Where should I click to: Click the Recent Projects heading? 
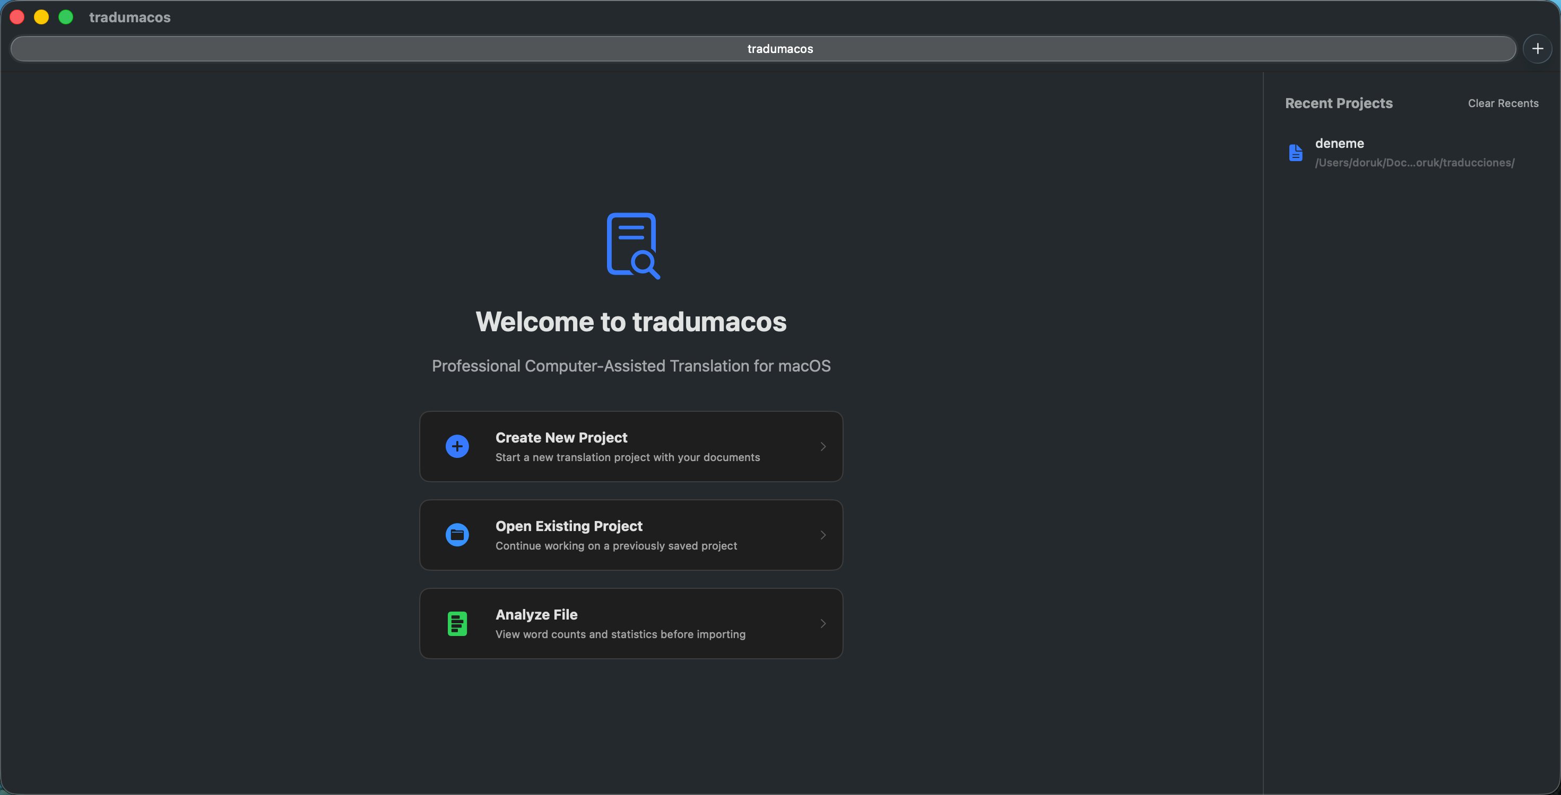click(1339, 103)
